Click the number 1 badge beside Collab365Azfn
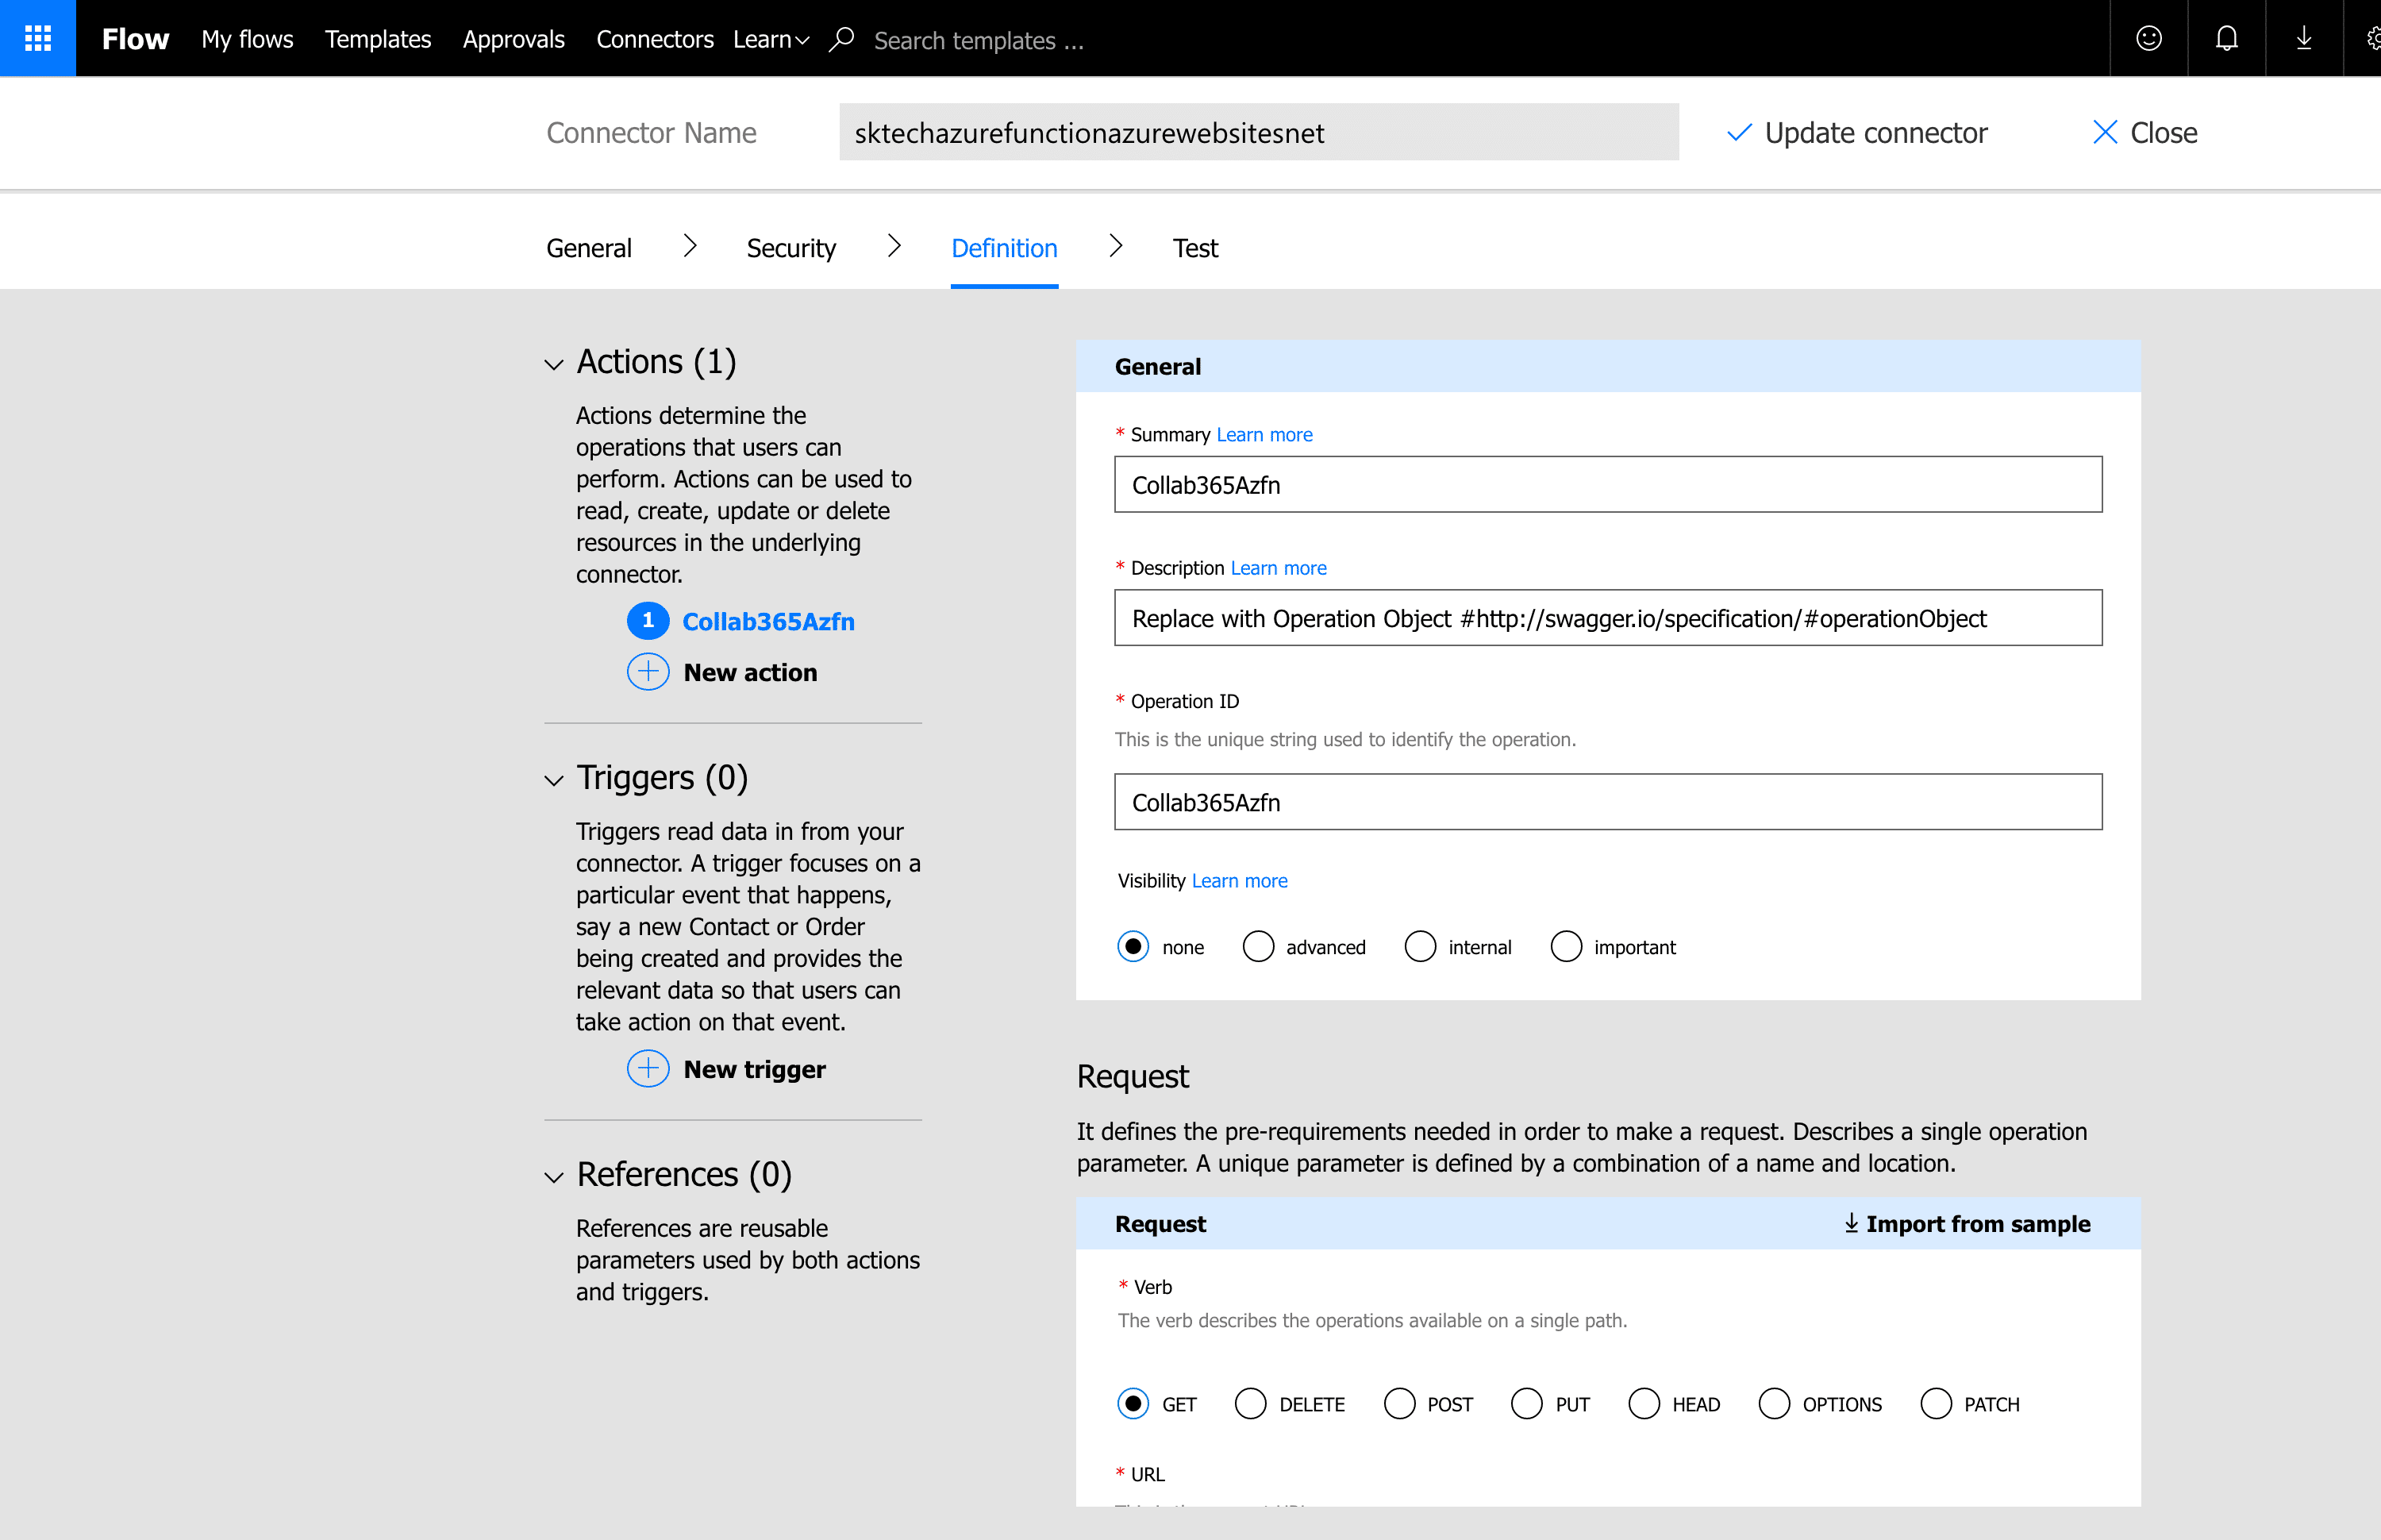2381x1540 pixels. click(648, 620)
